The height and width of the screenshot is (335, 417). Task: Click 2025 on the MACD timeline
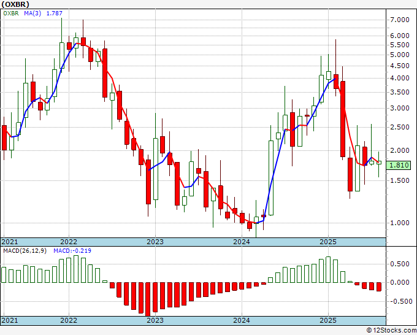coord(328,320)
